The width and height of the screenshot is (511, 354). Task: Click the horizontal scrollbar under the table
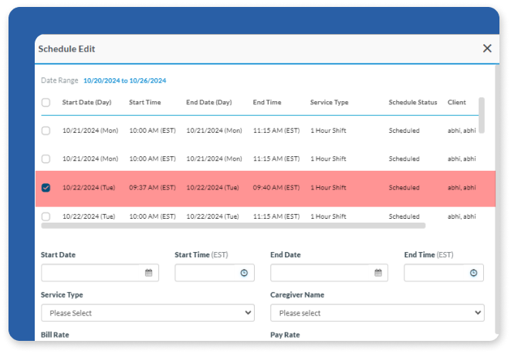[x=232, y=226]
